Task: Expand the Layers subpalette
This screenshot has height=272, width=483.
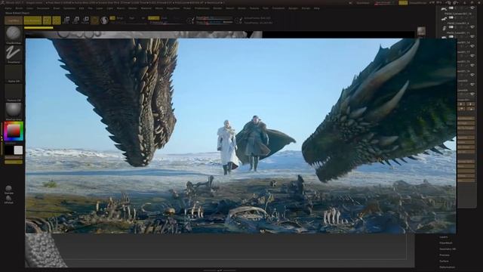Action: point(444,237)
